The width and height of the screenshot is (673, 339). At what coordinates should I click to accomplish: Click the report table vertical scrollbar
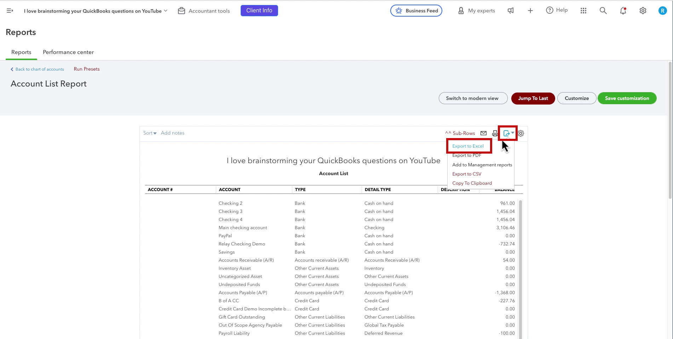coord(520,269)
